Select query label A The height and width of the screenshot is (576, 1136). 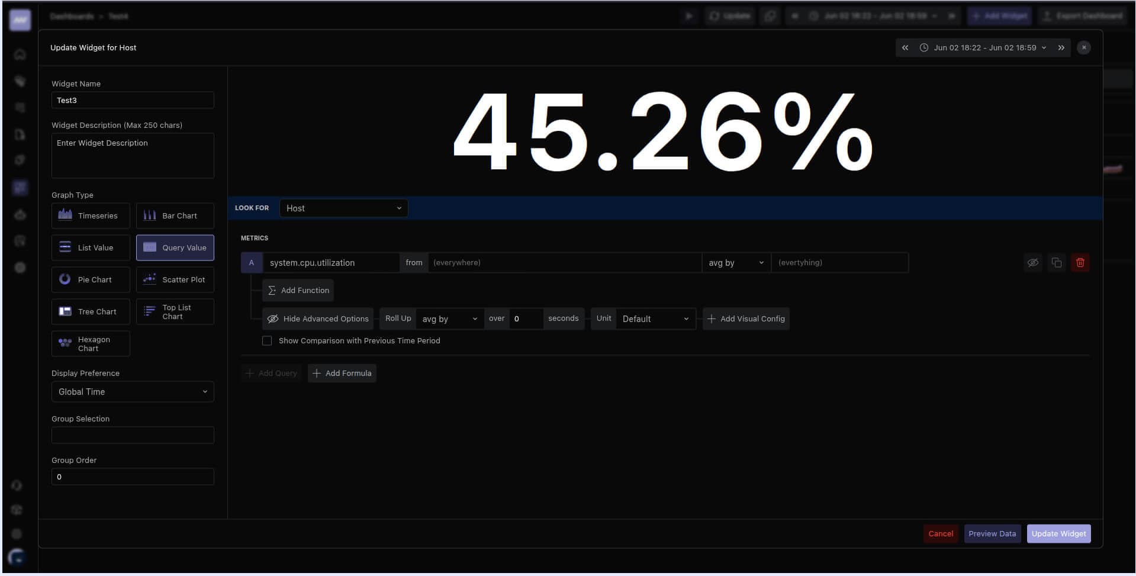252,262
